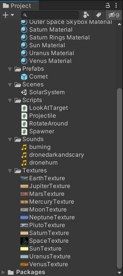Screen dimensions: 123x276
Task: Open the create asset plus dropdown
Action: (x=8, y=15)
